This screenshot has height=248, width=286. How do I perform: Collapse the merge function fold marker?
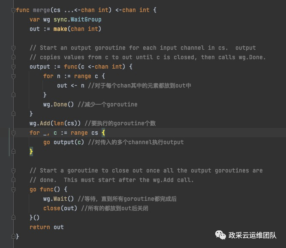tap(13, 10)
